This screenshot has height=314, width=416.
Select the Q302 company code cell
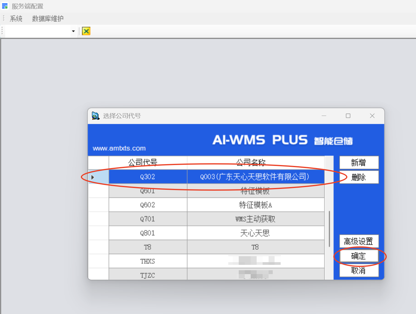coord(148,177)
